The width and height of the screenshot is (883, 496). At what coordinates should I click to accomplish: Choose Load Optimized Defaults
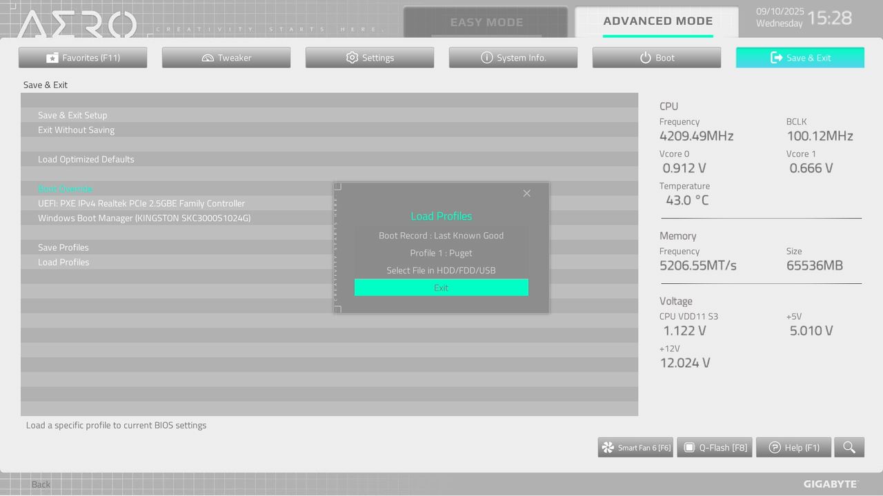(x=86, y=159)
